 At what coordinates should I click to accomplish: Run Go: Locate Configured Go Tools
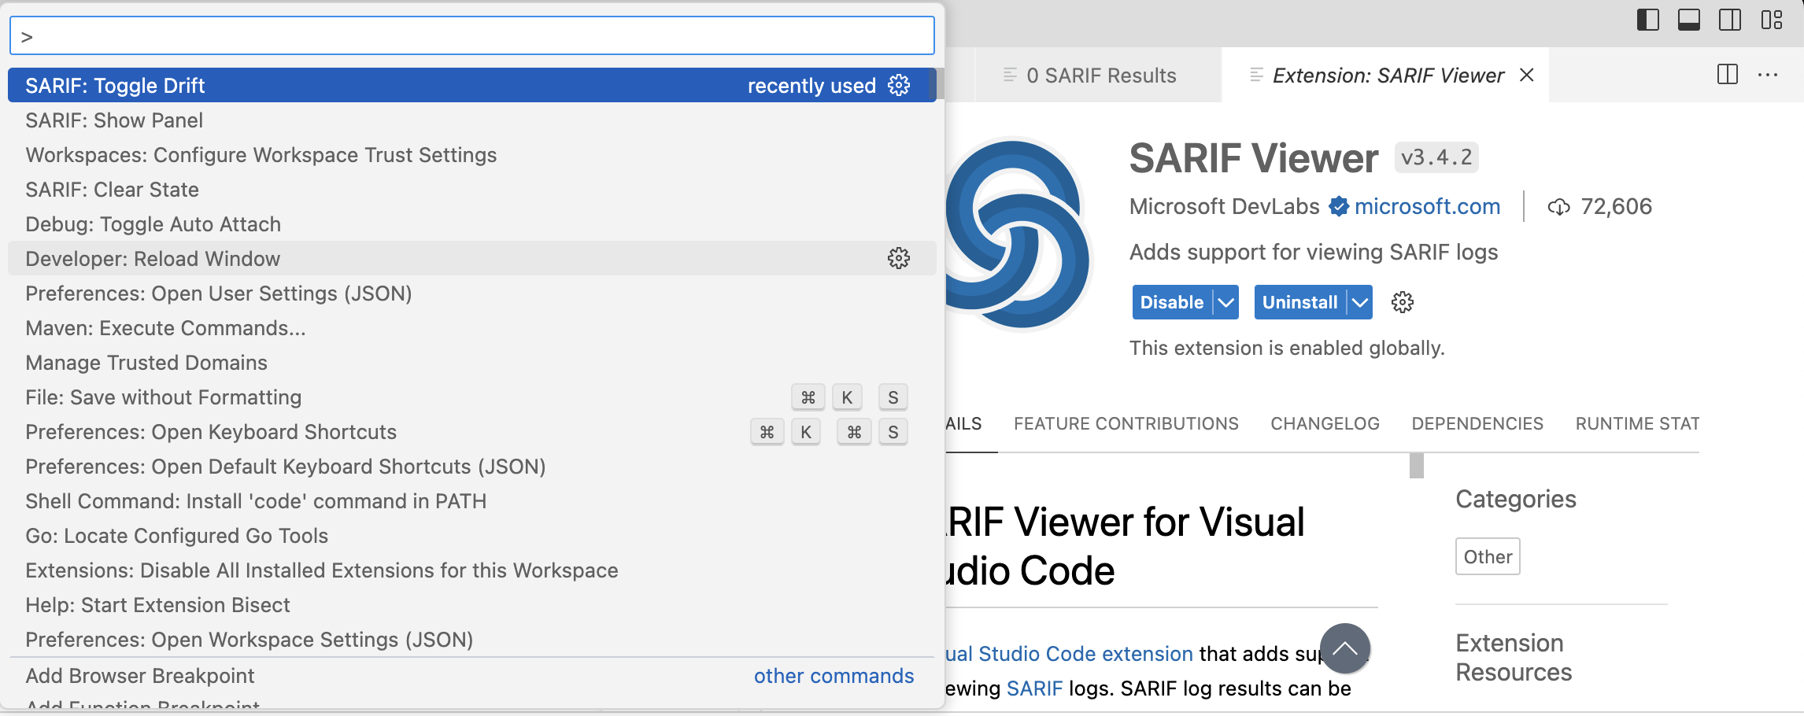coord(472,535)
